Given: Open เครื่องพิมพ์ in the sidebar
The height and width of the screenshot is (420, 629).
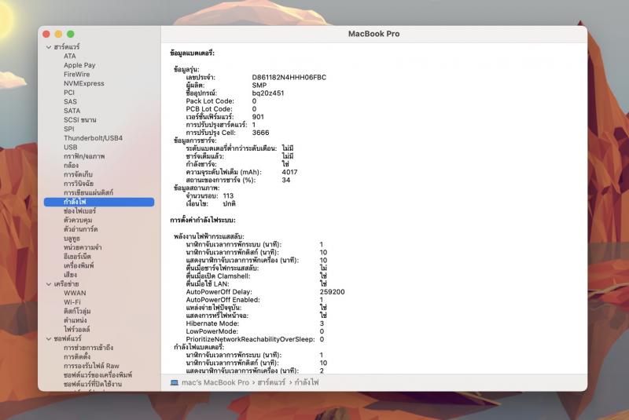Looking at the screenshot, I should (79, 266).
